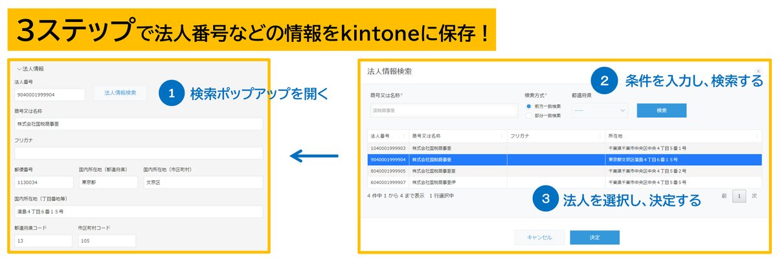The height and width of the screenshot is (264, 777).
Task: Select highlighted row 9040001999904
Action: click(x=565, y=159)
